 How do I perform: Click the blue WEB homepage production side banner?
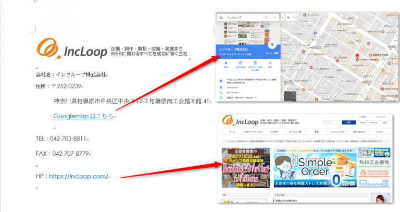[x=374, y=183]
